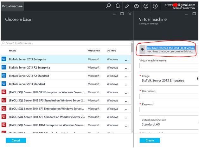Click the SQL Server 2014 SP1 Enterprise name
This screenshot has width=199, height=148.
47,108
